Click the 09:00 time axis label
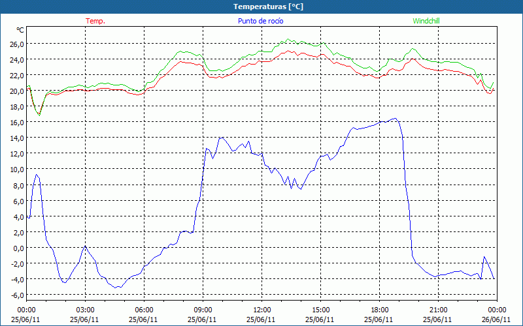 (x=203, y=310)
